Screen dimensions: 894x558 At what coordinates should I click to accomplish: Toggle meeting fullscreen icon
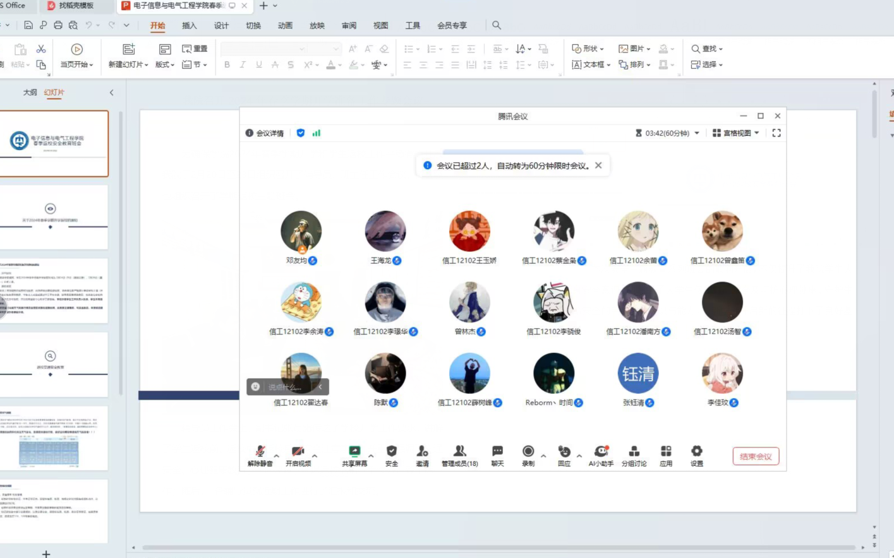tap(776, 133)
